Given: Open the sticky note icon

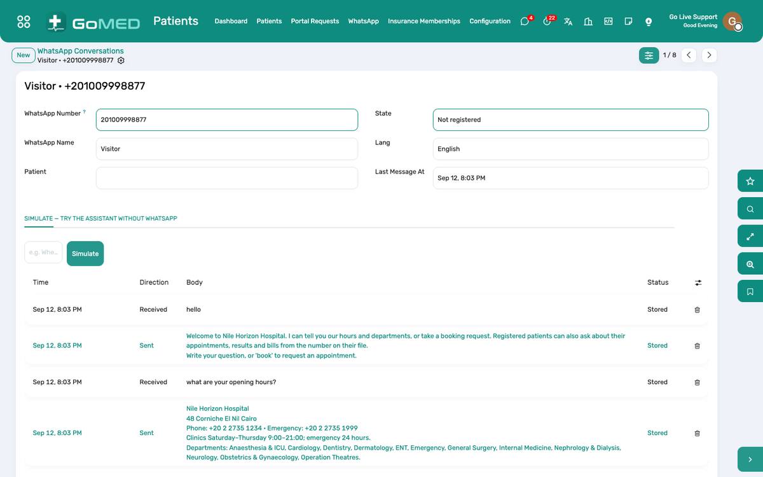Looking at the screenshot, I should [x=628, y=21].
